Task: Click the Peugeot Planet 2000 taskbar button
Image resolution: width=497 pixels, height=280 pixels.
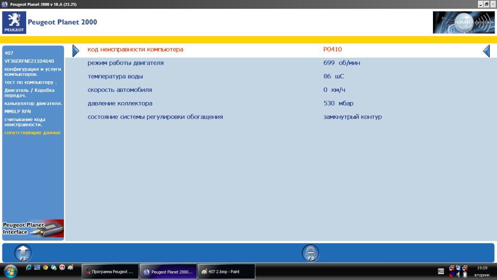Action: 168,272
